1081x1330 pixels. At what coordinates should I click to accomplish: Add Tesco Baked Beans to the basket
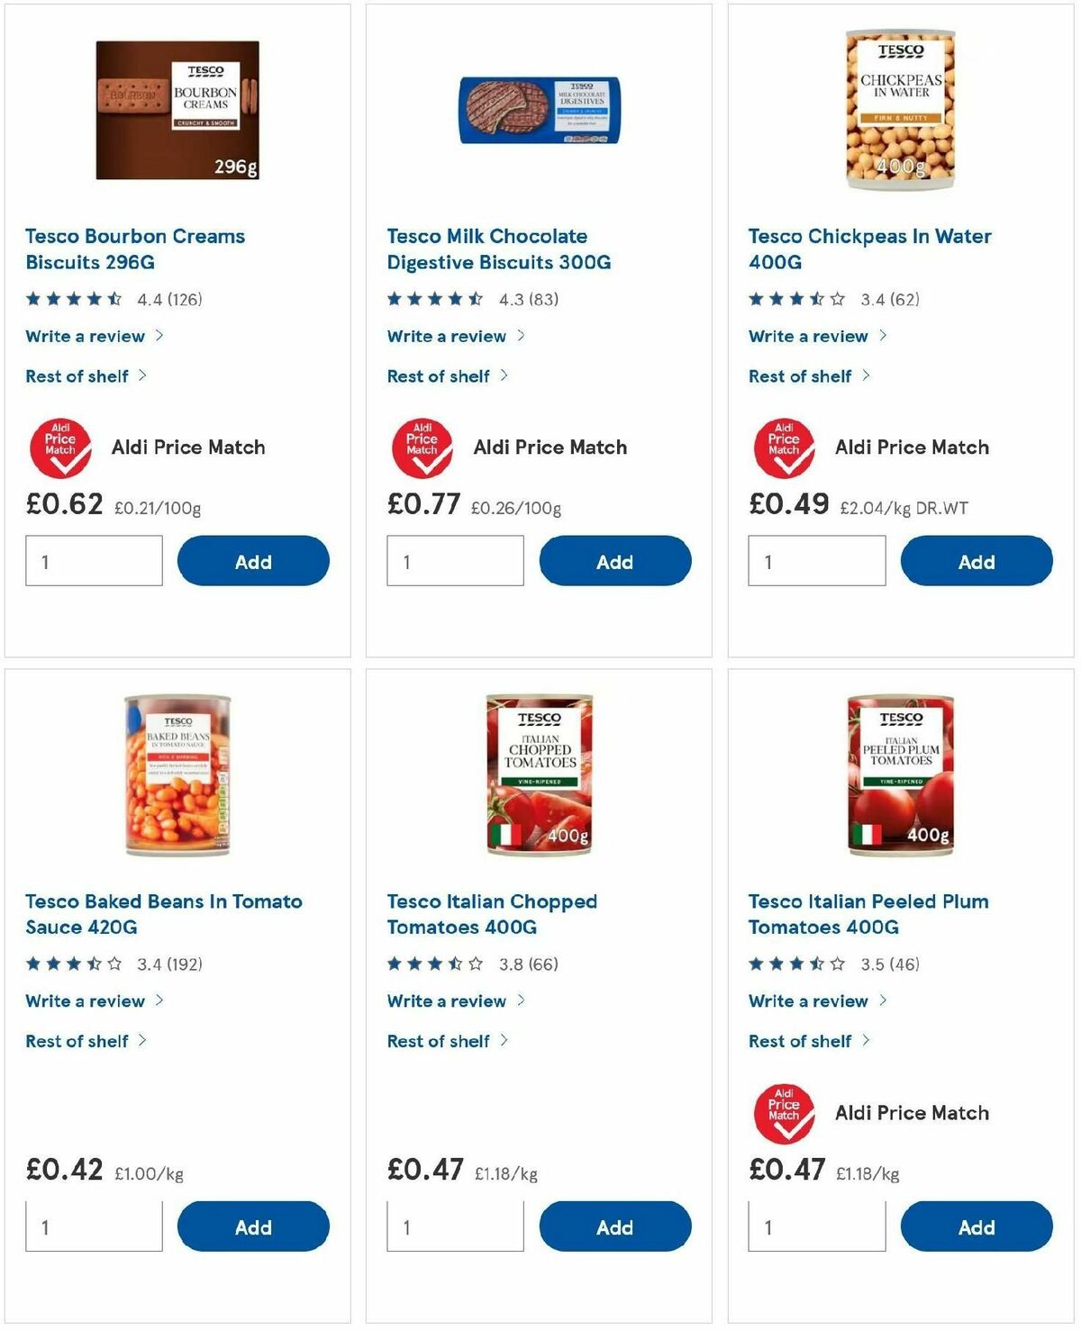click(253, 1226)
